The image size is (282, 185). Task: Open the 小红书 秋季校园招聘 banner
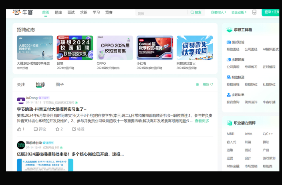coord(155,48)
